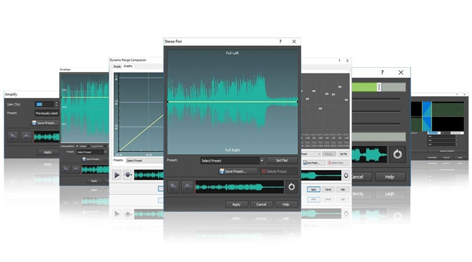Toggle the loop button in equalizer dialog
This screenshot has width=472, height=262.
coord(346,175)
